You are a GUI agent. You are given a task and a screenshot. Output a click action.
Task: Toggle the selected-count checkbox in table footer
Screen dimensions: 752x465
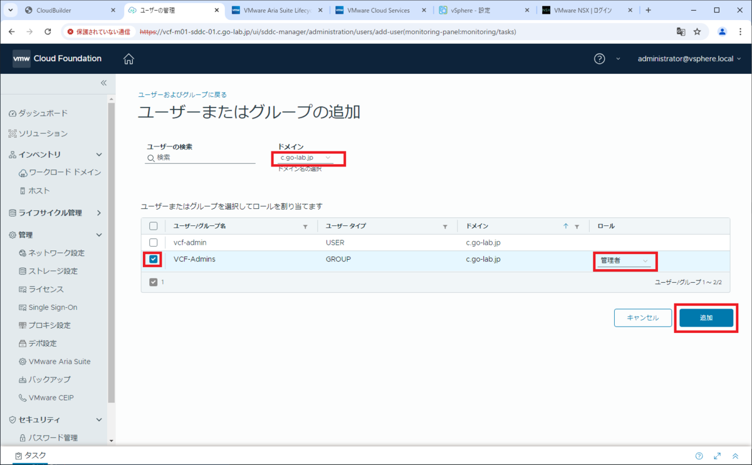[154, 282]
